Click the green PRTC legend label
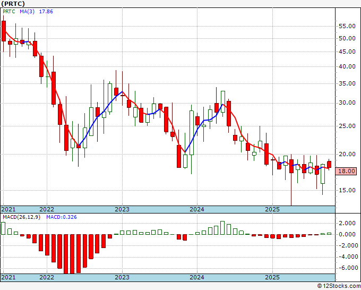Screen dimensions: 361x290 (x=9, y=12)
